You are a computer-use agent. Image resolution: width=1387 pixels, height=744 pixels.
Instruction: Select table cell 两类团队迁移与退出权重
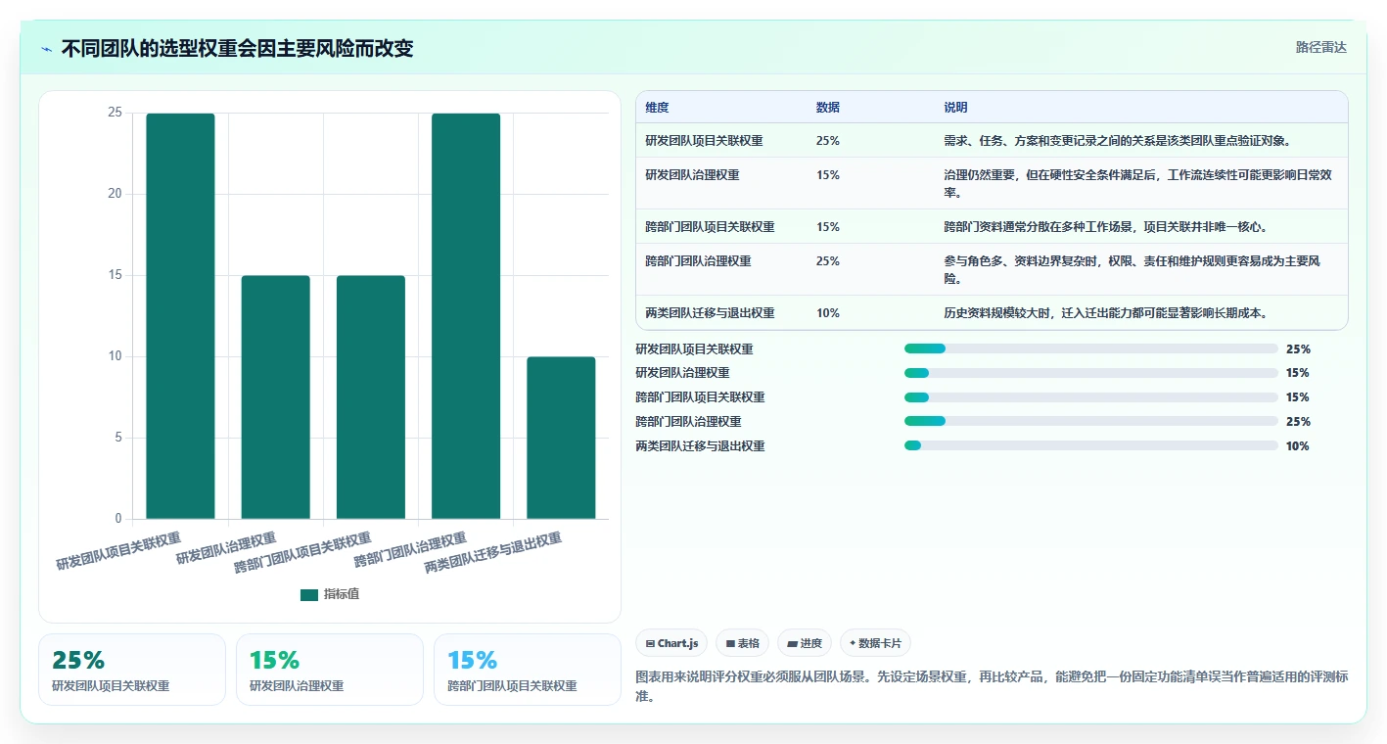[x=710, y=313]
